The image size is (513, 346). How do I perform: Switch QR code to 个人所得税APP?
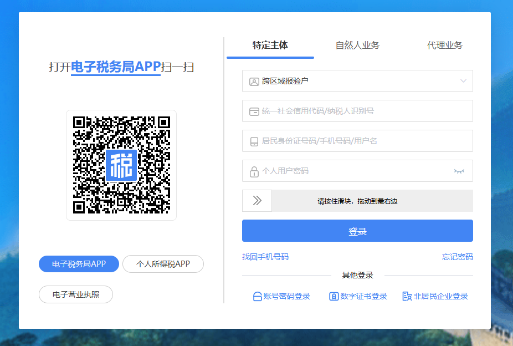[x=163, y=264]
